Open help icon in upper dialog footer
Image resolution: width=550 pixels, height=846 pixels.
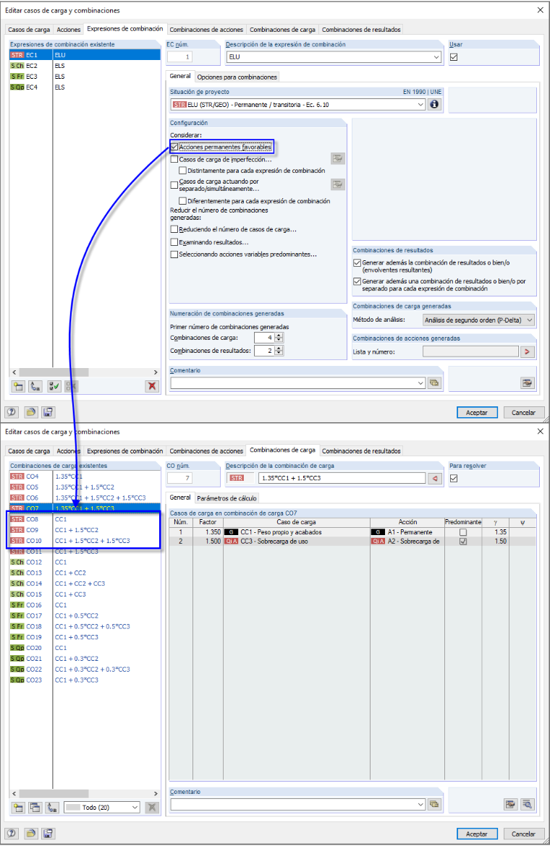pyautogui.click(x=12, y=412)
